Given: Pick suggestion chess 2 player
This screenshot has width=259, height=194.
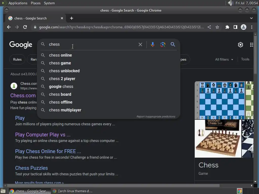Looking at the screenshot, I should pos(109,79).
